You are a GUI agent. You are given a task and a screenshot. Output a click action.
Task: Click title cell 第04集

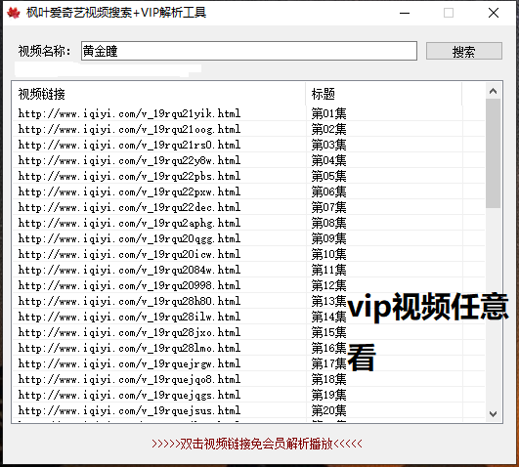329,160
